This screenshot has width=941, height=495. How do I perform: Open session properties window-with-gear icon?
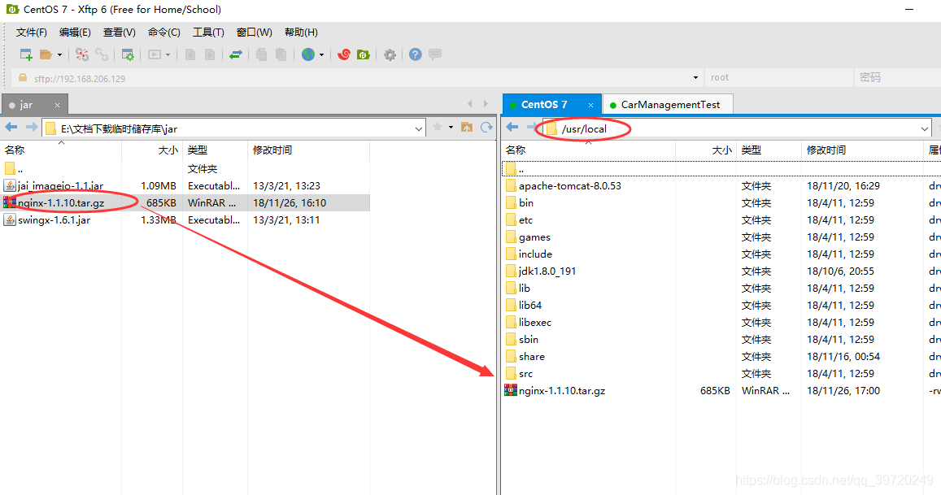(128, 54)
